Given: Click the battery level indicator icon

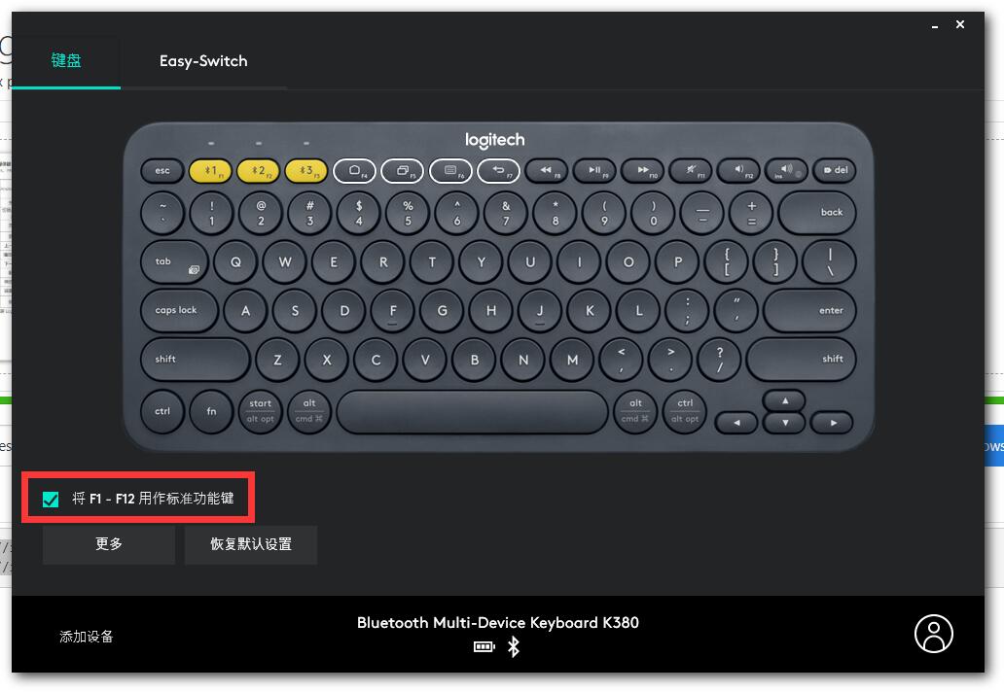Looking at the screenshot, I should [484, 646].
